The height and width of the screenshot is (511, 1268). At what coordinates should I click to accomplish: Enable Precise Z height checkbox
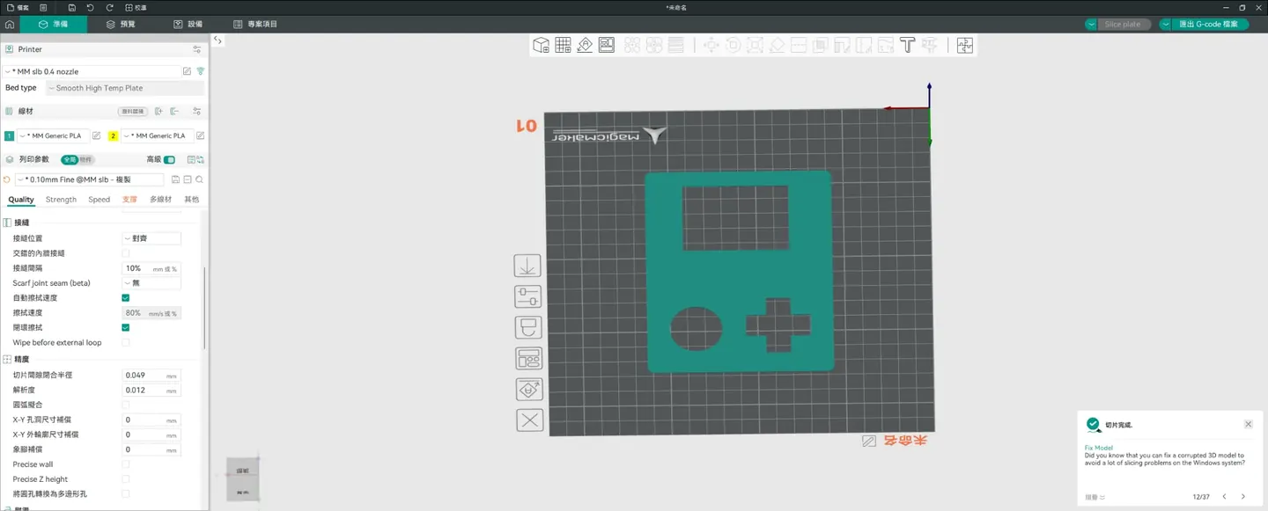[125, 479]
